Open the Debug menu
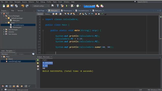Screen dimensions: 162x91 tap(43, 2)
